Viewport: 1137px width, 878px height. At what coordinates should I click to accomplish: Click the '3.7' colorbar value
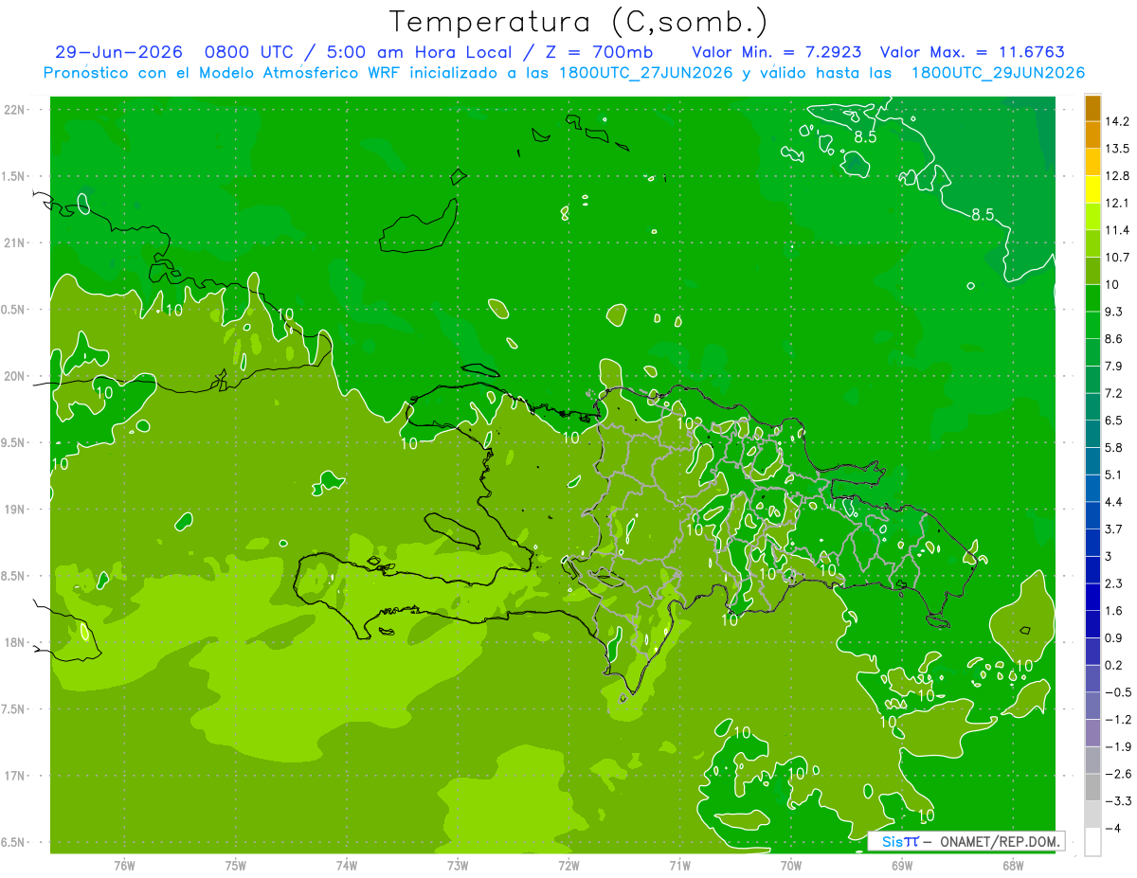[1114, 529]
